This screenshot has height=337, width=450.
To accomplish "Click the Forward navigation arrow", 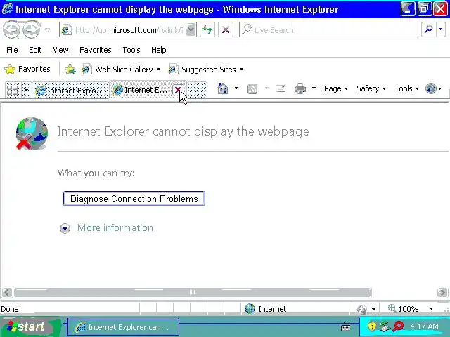I will click(x=31, y=29).
